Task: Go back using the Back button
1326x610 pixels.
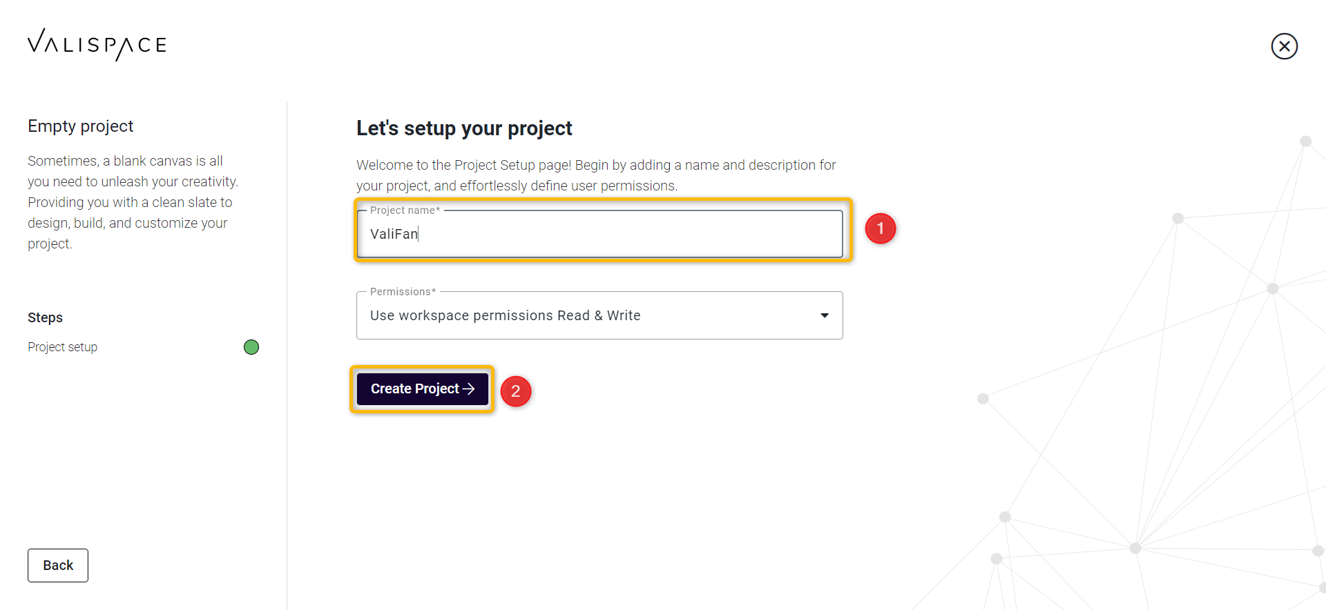Action: point(58,565)
